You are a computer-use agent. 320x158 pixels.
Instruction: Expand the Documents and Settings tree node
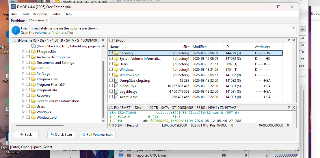click(23, 62)
